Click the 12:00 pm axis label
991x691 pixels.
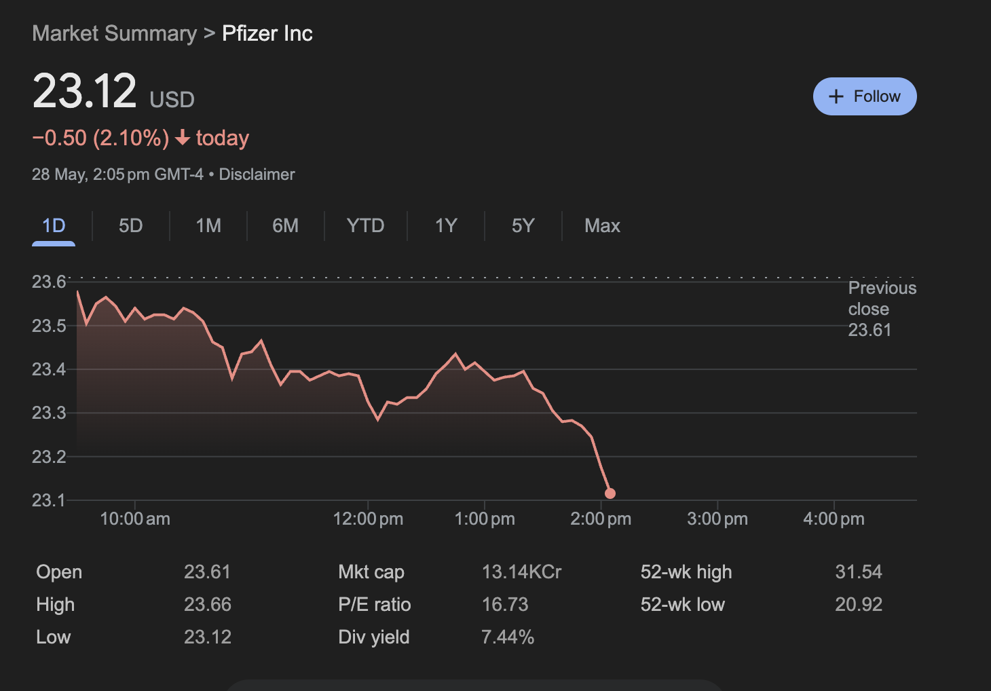point(368,519)
